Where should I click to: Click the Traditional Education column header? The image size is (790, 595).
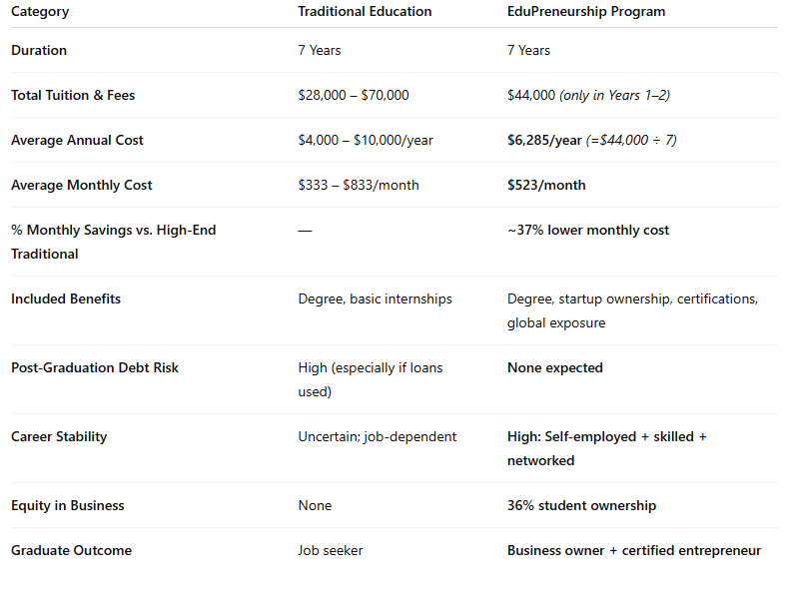pos(365,12)
